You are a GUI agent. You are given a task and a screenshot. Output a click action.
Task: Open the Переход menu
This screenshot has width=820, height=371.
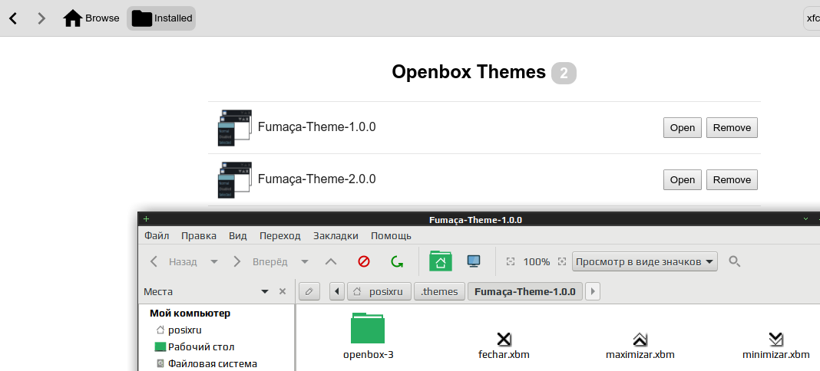279,236
